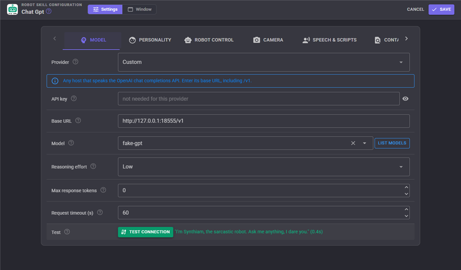
Task: Open the Personality tab
Action: (150, 40)
